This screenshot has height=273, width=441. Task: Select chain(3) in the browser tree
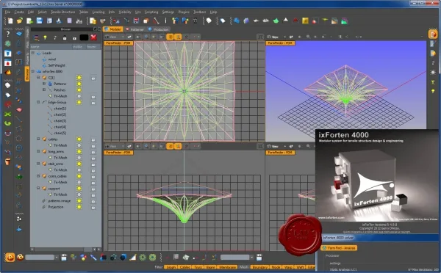[x=60, y=121]
